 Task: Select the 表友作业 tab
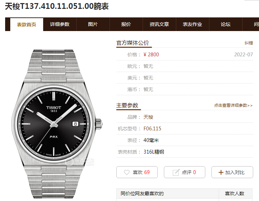[x=193, y=24]
